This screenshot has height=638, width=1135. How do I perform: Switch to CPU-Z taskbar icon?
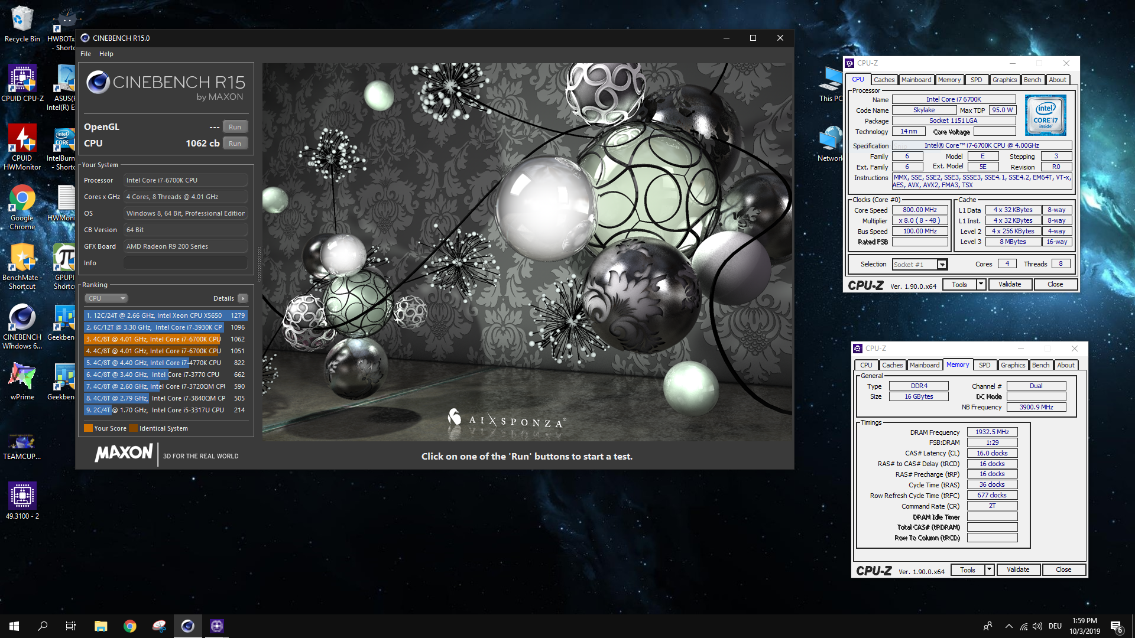pos(217,626)
